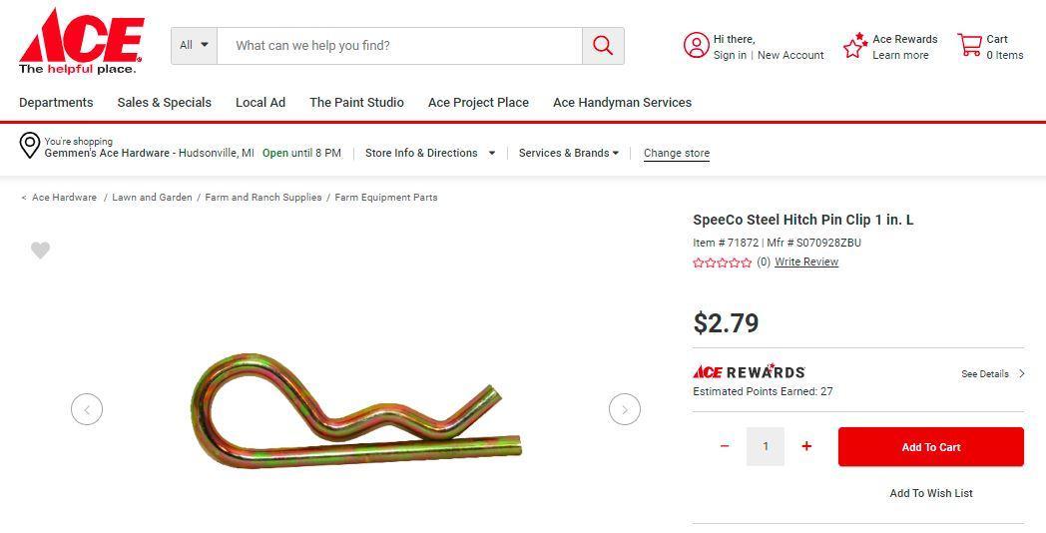Click the five-star rating display
The height and width of the screenshot is (533, 1046).
[722, 263]
